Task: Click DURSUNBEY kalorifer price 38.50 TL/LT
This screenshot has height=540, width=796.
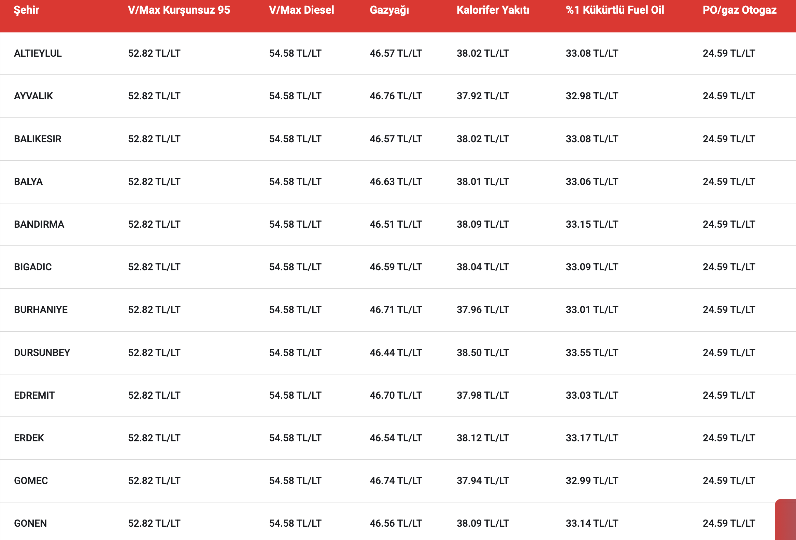Action: click(x=483, y=353)
